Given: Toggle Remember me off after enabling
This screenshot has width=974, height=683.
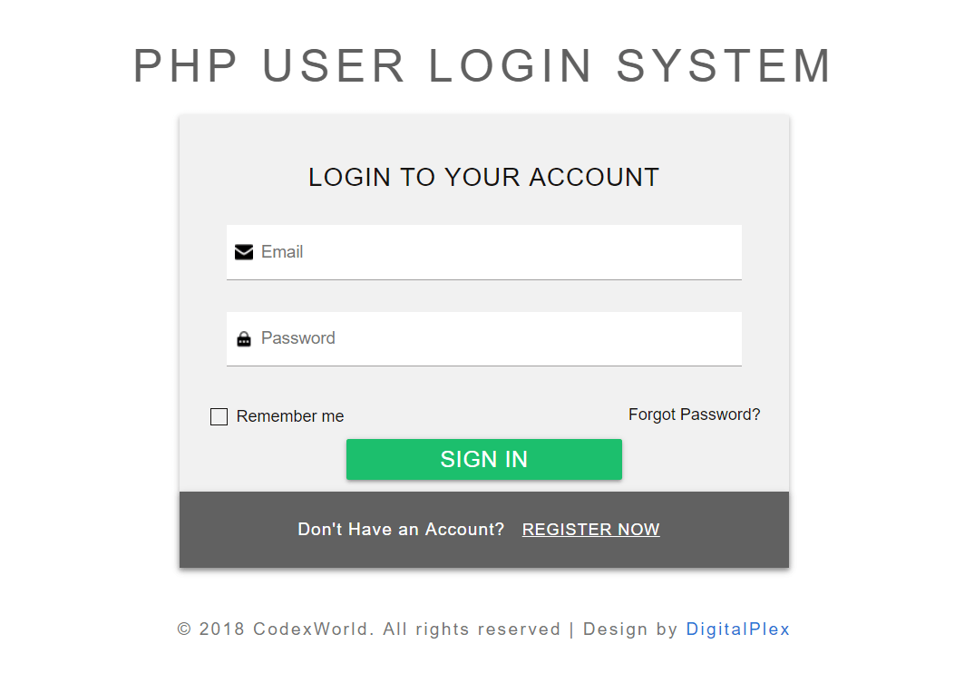Looking at the screenshot, I should pos(219,416).
